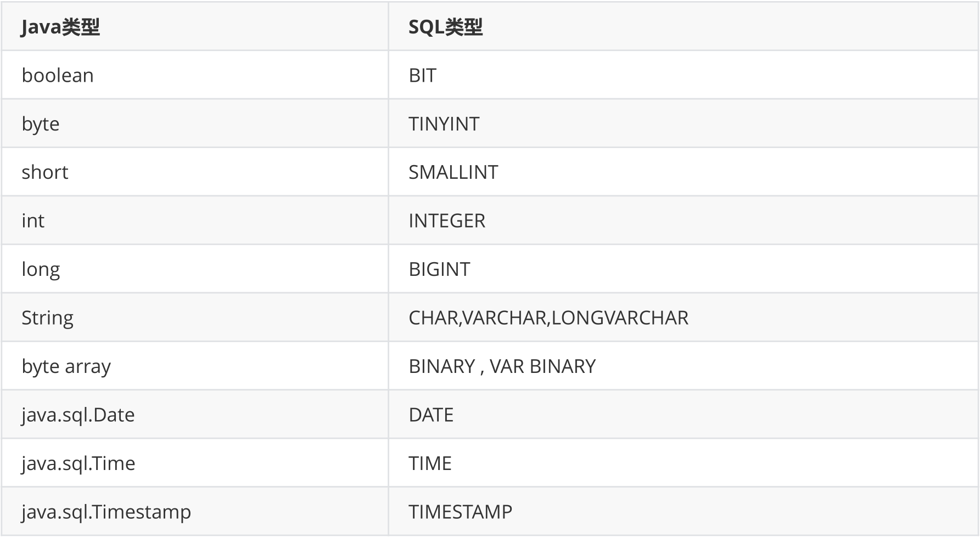The width and height of the screenshot is (980, 538).
Task: Select the BIGINT cell
Action: (x=439, y=269)
